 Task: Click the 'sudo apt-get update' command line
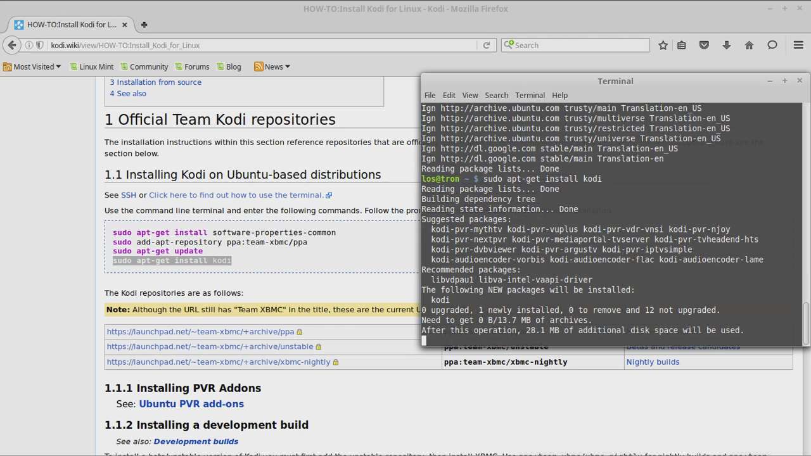[158, 251]
